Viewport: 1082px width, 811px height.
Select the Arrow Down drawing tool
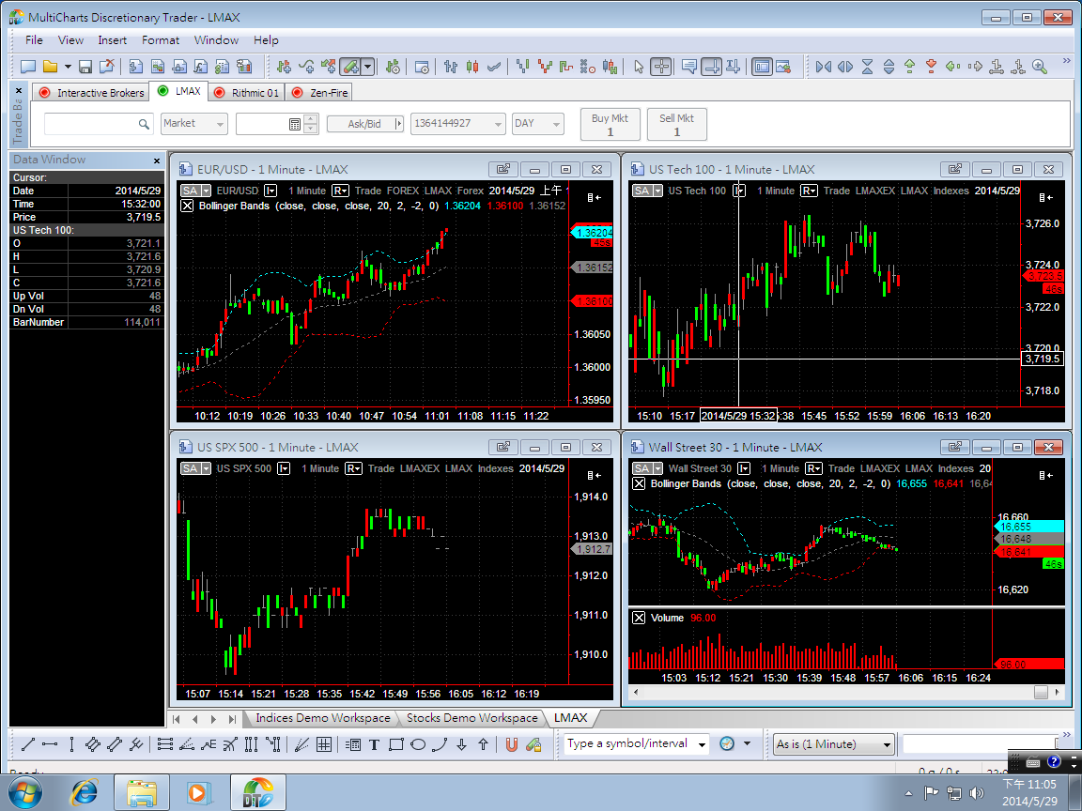tap(462, 744)
